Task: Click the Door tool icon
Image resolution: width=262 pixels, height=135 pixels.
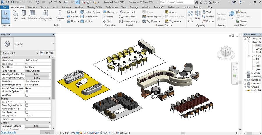Action: [24, 15]
